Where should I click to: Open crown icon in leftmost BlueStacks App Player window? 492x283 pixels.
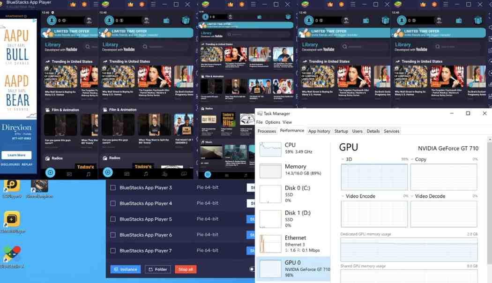point(73,4)
